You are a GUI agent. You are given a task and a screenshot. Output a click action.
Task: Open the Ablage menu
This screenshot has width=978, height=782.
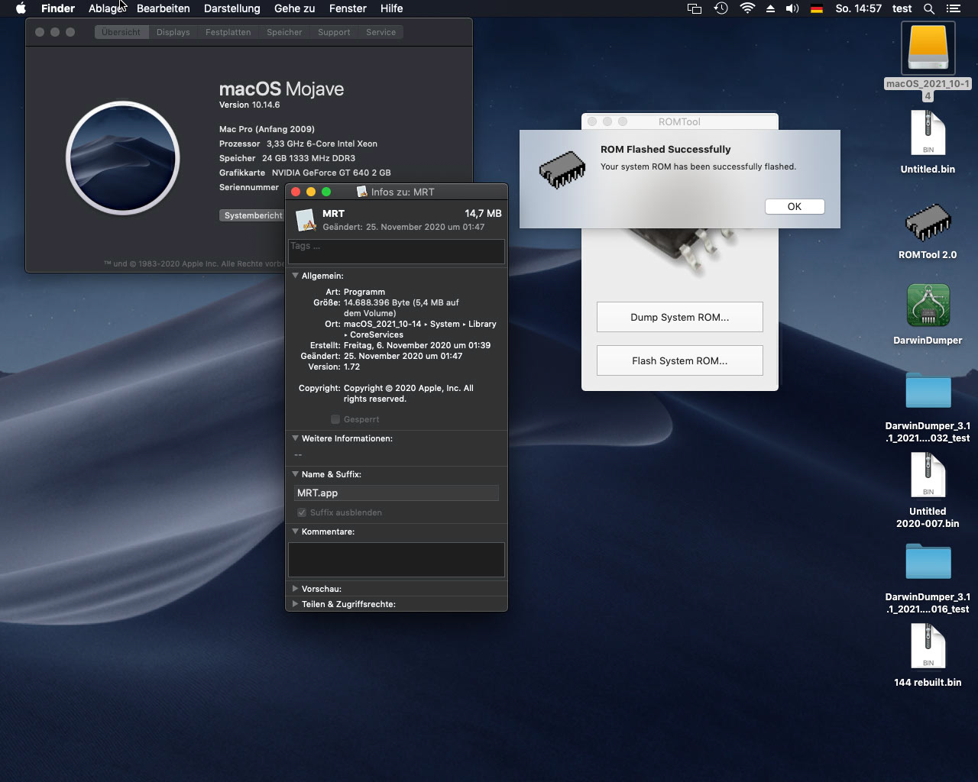[105, 8]
